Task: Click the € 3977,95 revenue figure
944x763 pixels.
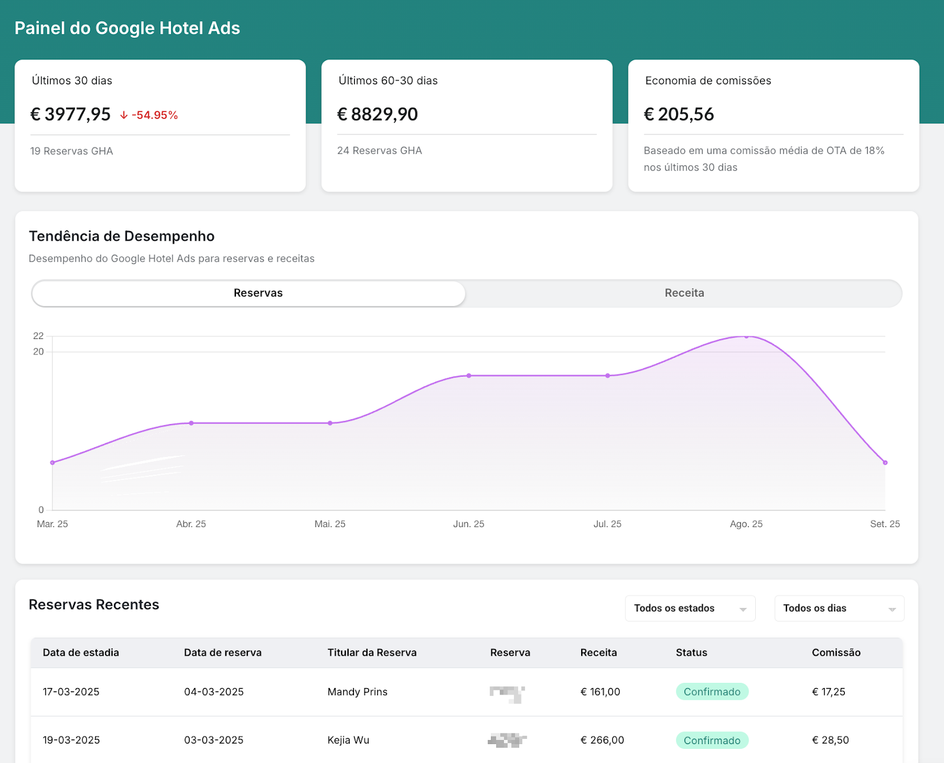Action: [x=70, y=114]
